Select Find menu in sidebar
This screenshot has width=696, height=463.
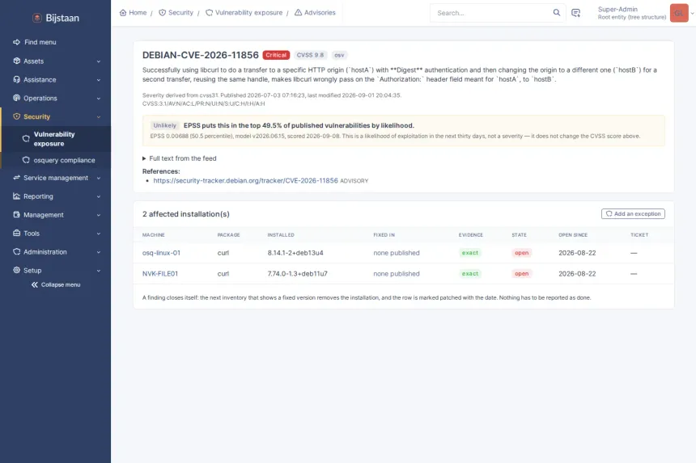coord(40,42)
